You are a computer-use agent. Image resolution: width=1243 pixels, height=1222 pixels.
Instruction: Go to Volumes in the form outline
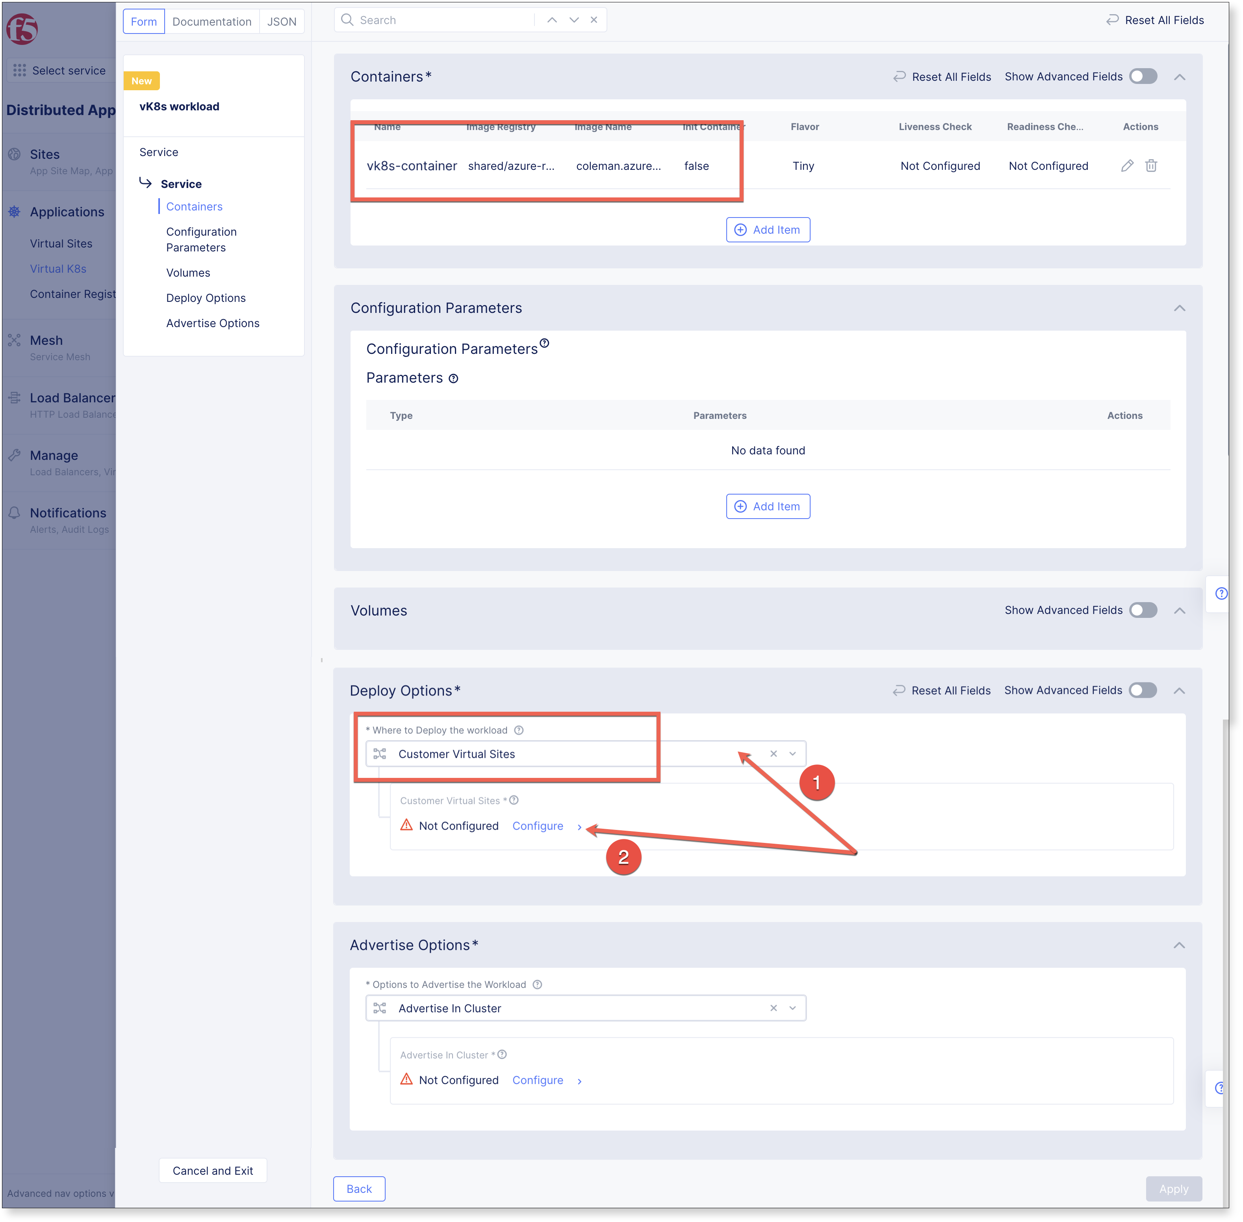(188, 273)
